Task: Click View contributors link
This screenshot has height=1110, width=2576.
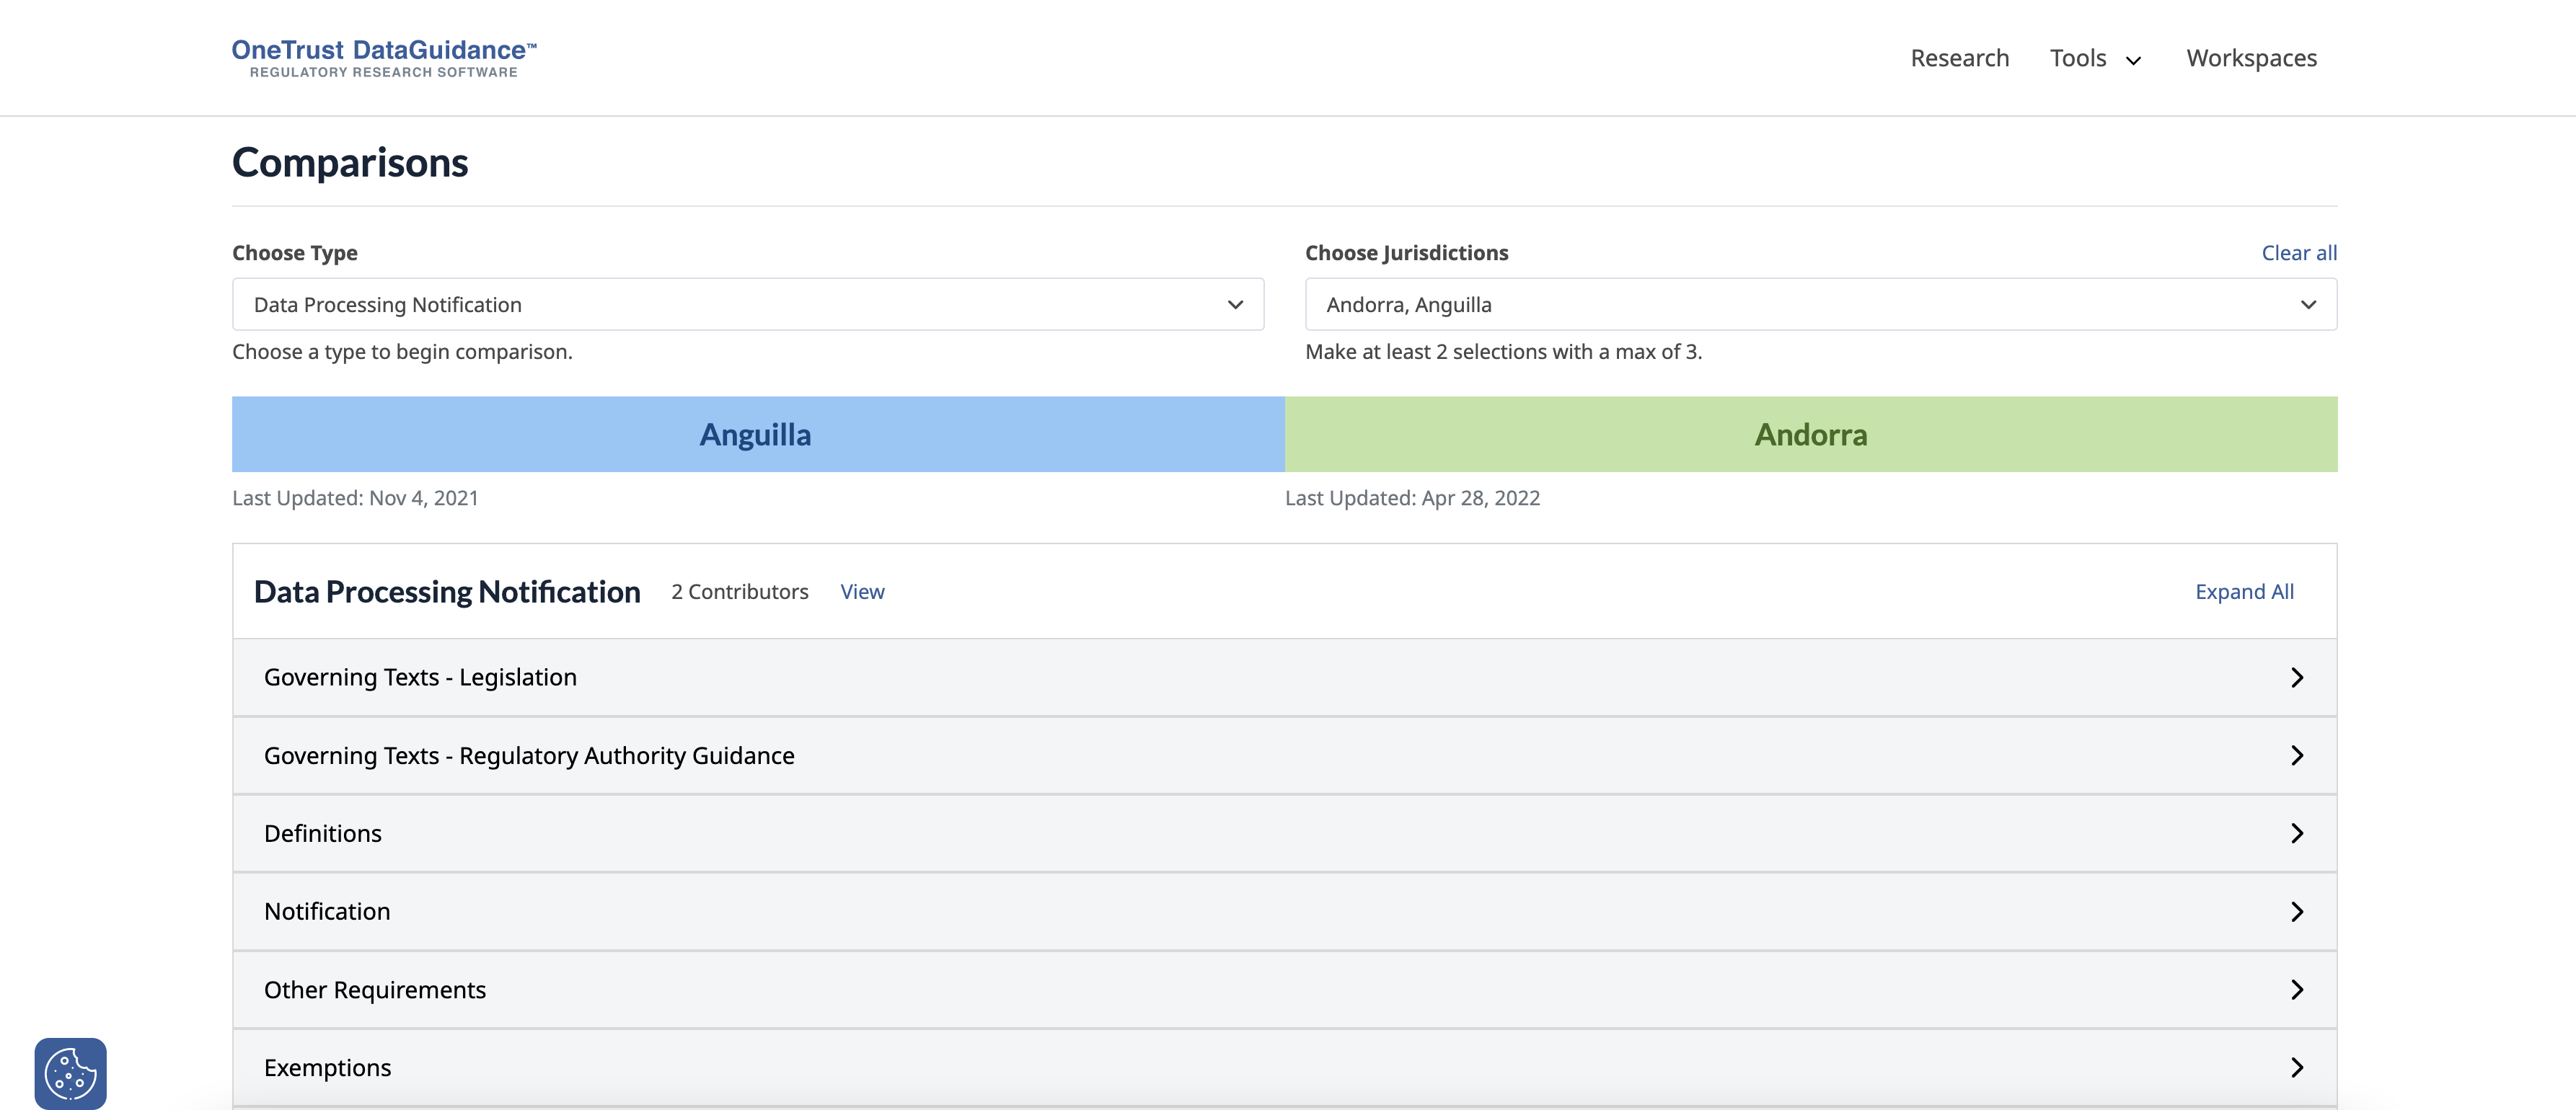Action: coord(862,592)
